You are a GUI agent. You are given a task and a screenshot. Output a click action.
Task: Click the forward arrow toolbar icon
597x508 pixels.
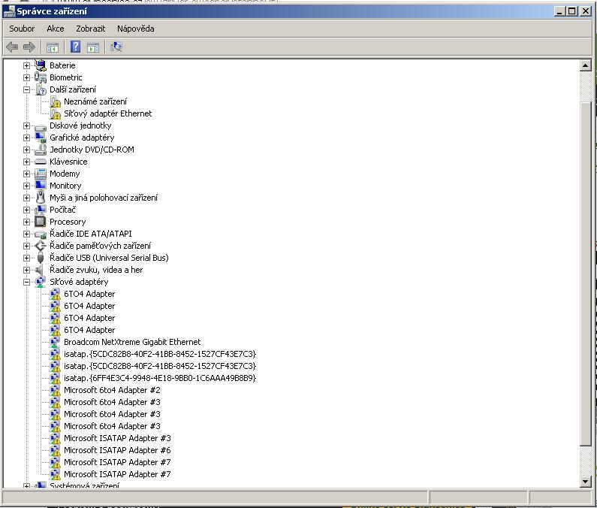pos(29,47)
